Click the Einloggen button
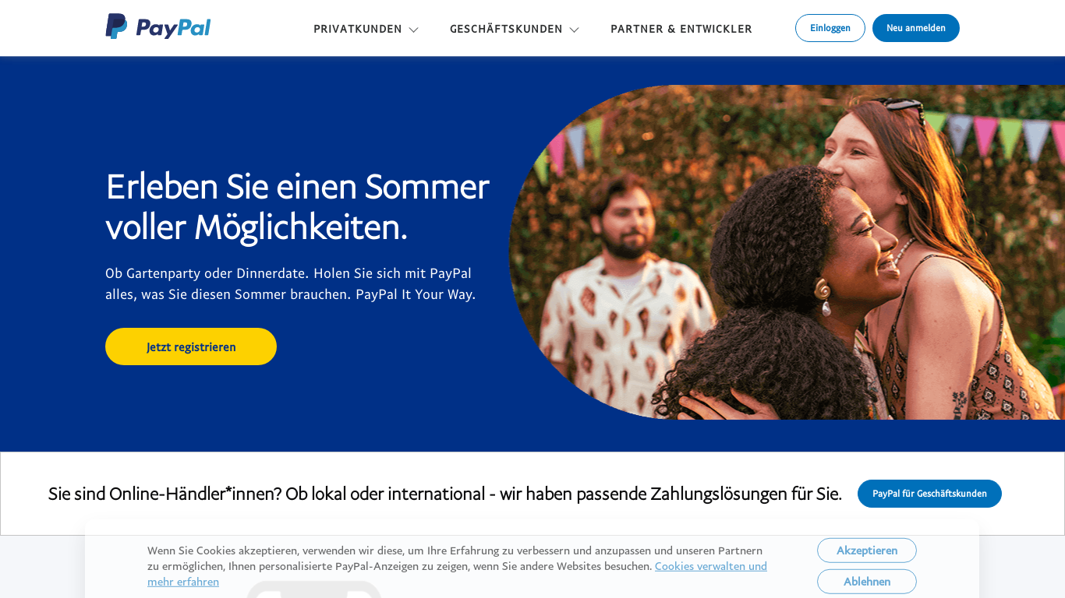The width and height of the screenshot is (1065, 598). point(830,28)
